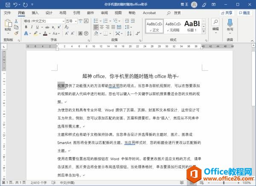Open the bullet list dropdown arrow
Screen dimensions: 256x186
tap(100, 21)
